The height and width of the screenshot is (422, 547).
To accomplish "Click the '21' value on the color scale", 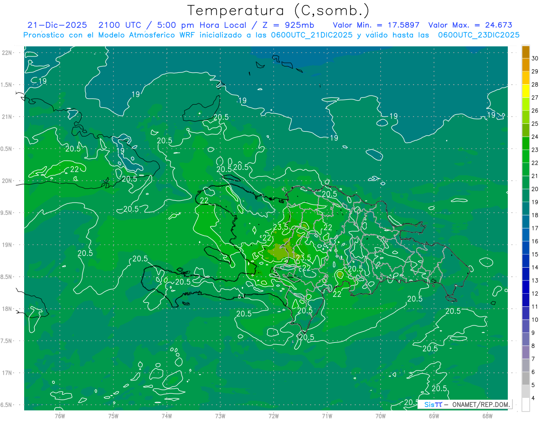I will (535, 176).
